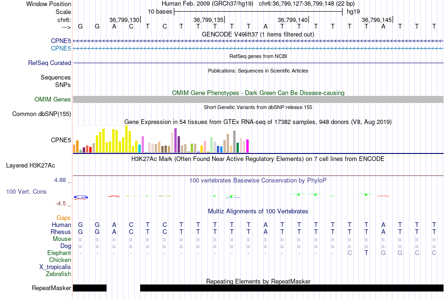
Task: Click the gray OMIM Genes bar
Action: (x=258, y=100)
